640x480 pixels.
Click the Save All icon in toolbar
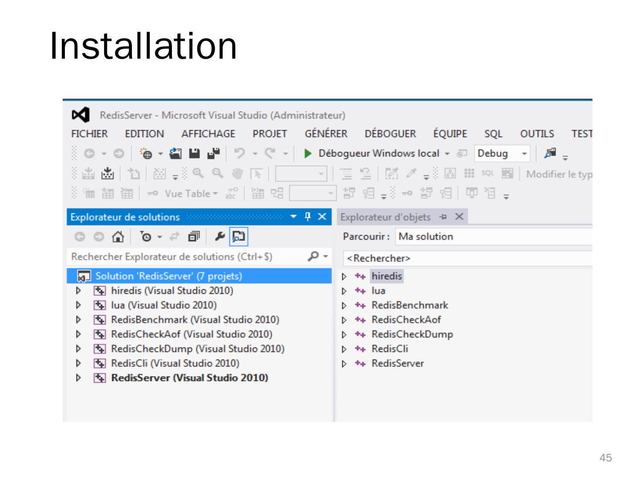coord(214,153)
